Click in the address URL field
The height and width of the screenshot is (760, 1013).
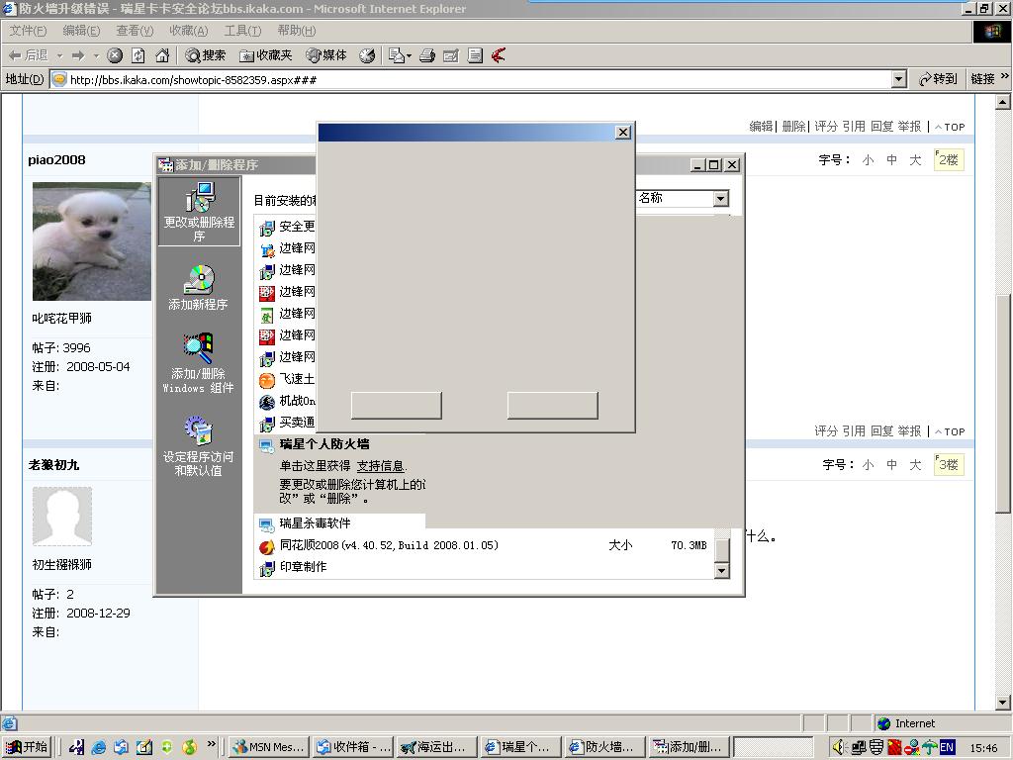(478, 79)
